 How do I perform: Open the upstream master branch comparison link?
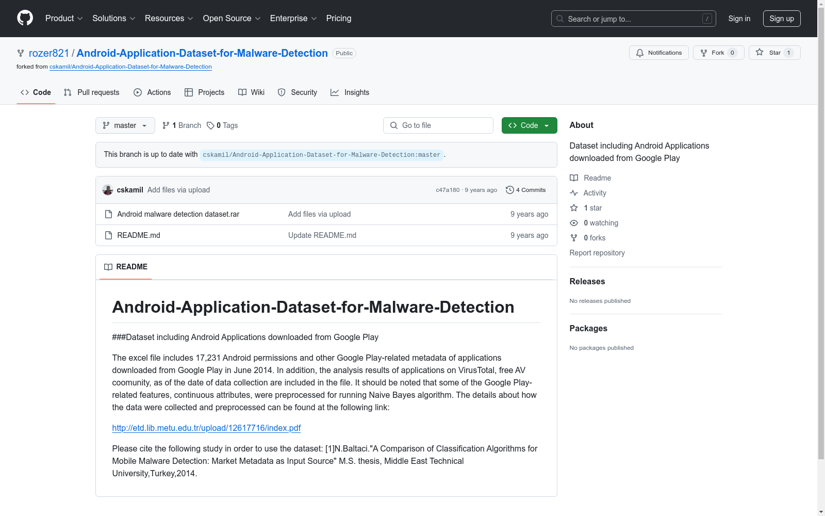point(322,155)
